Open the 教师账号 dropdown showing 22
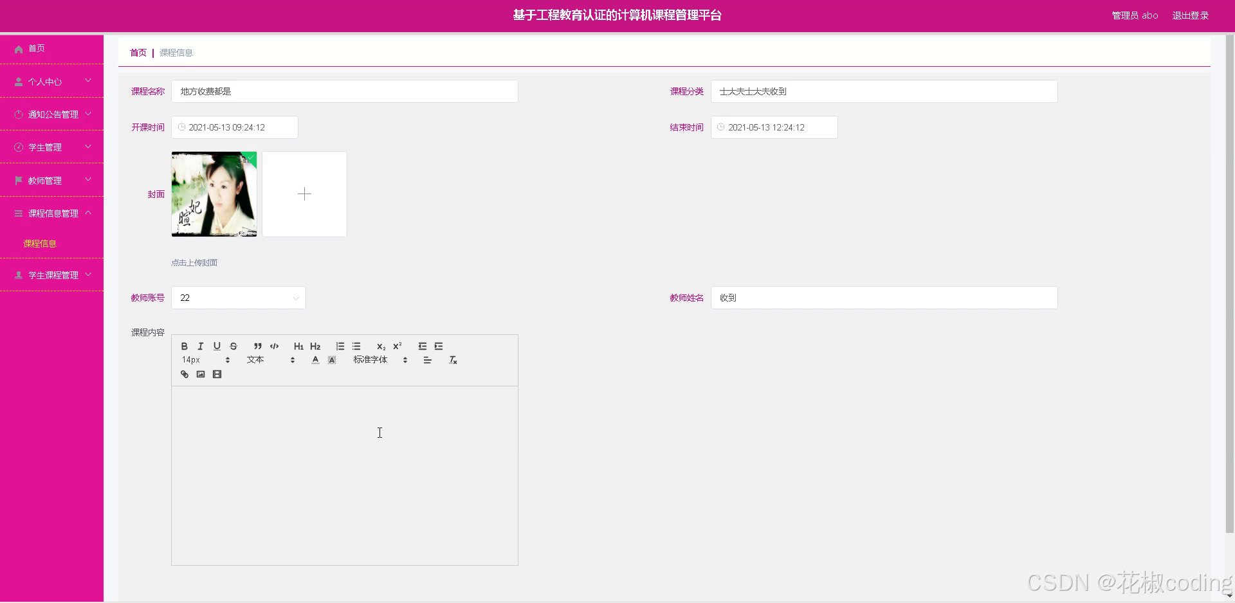Image resolution: width=1235 pixels, height=603 pixels. tap(239, 298)
